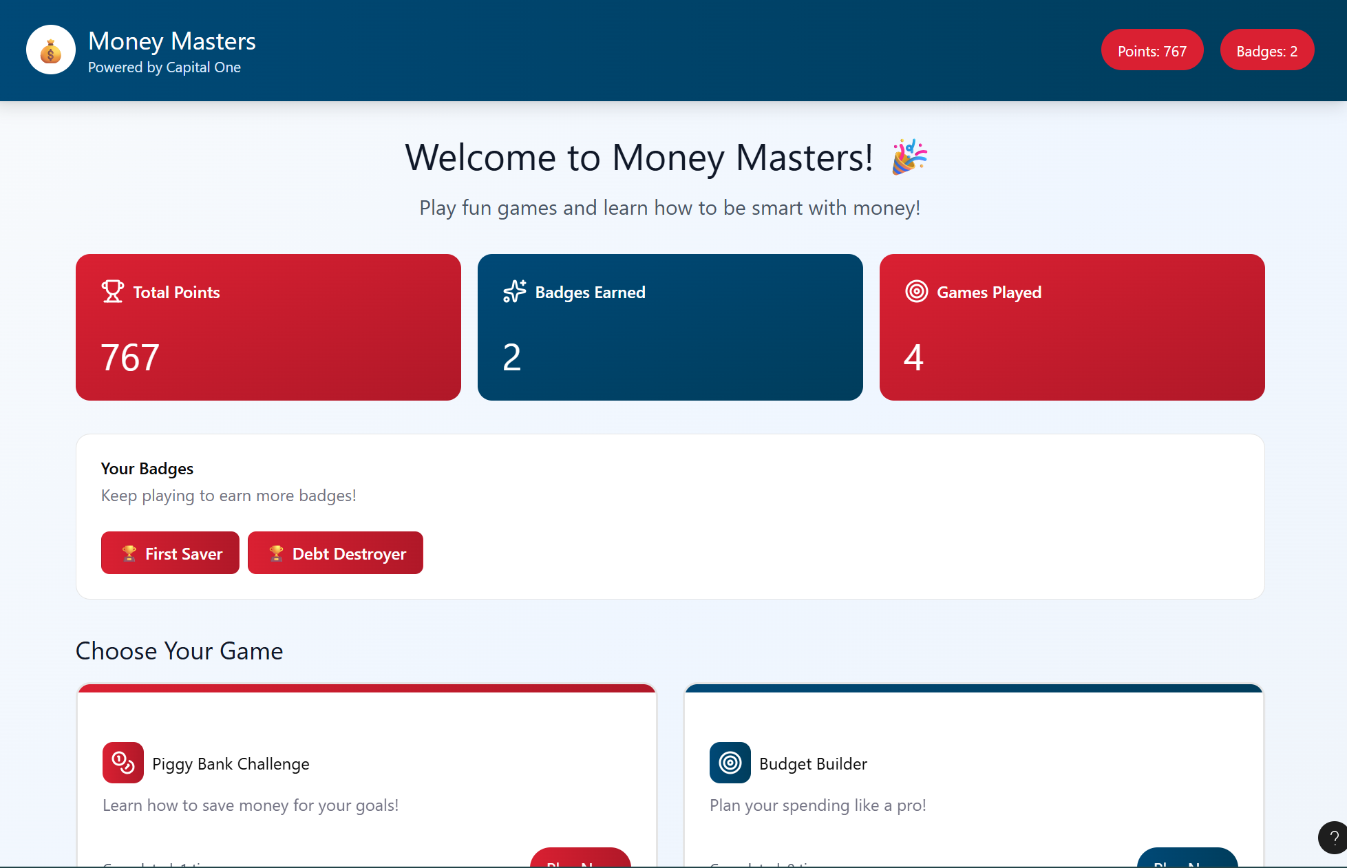Click the target icon beside Games Played
Viewport: 1347px width, 868px height.
tap(916, 291)
